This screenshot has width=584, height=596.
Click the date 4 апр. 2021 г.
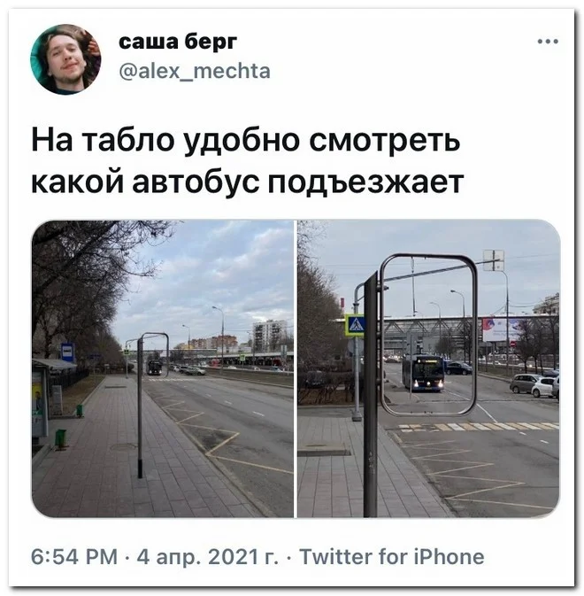pyautogui.click(x=208, y=557)
